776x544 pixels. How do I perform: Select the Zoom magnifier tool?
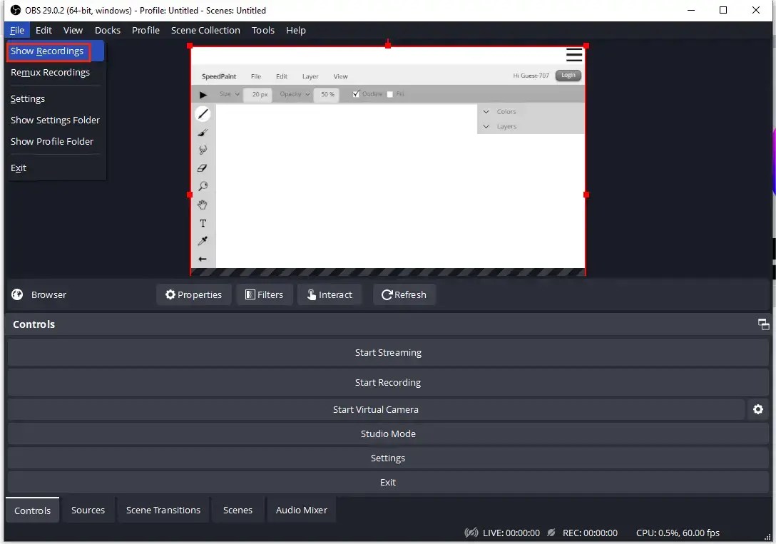[x=203, y=186]
